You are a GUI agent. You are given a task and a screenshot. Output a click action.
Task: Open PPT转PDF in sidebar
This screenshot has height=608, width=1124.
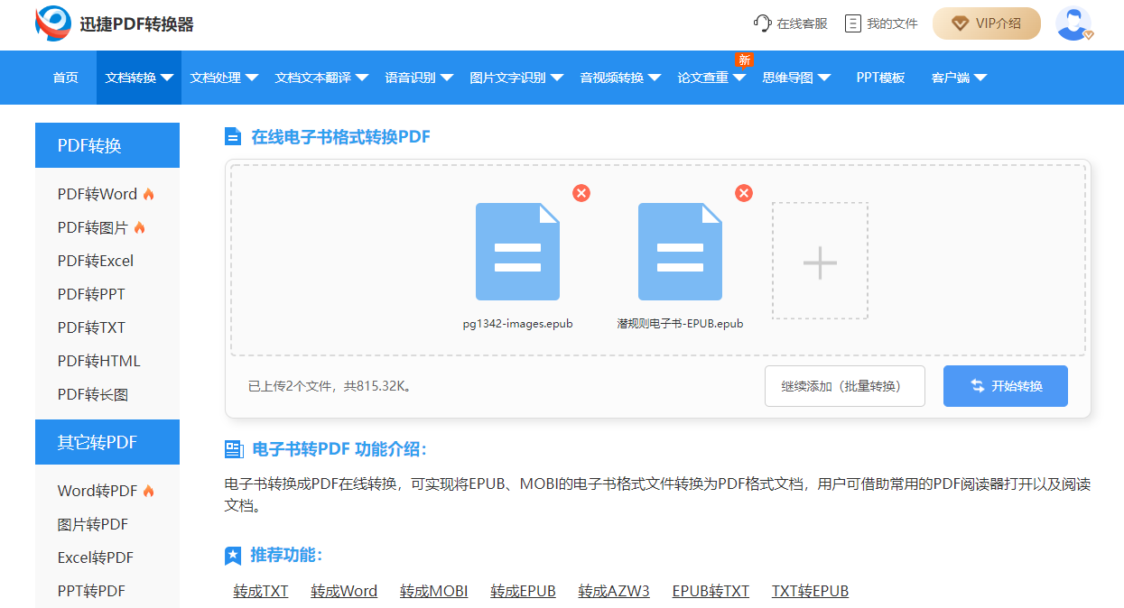click(91, 591)
